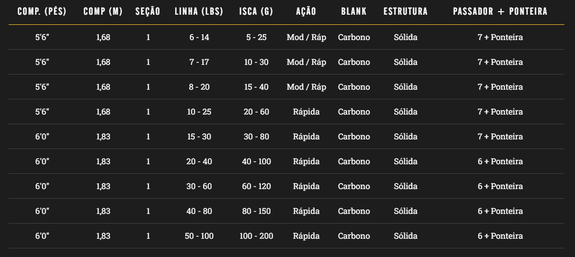
Task: Click the COMP. (PÉS) column header
Action: click(42, 12)
